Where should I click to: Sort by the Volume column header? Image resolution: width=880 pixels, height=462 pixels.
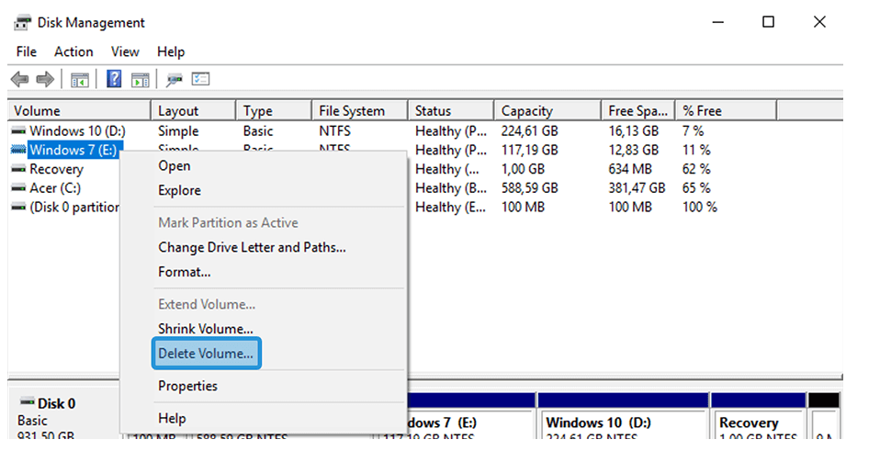tap(79, 110)
